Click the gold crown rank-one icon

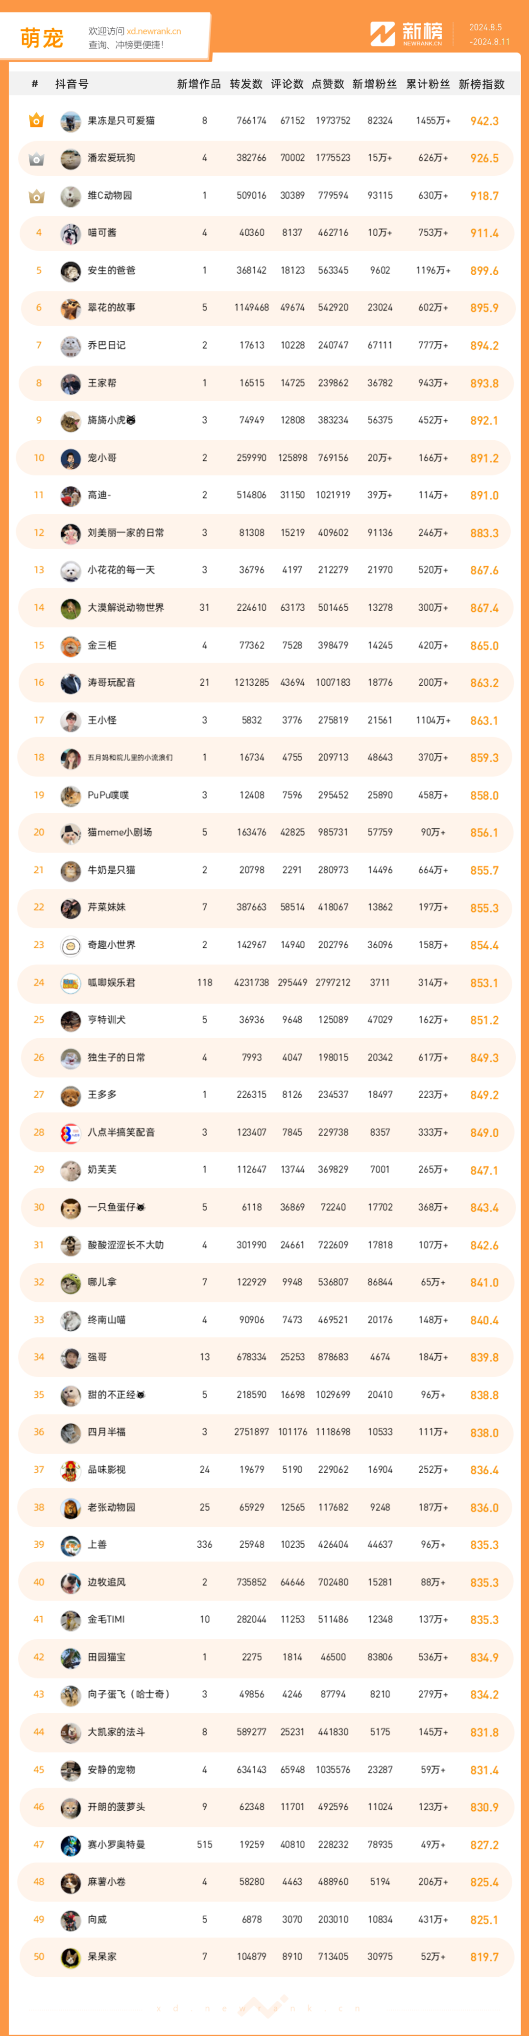[36, 120]
